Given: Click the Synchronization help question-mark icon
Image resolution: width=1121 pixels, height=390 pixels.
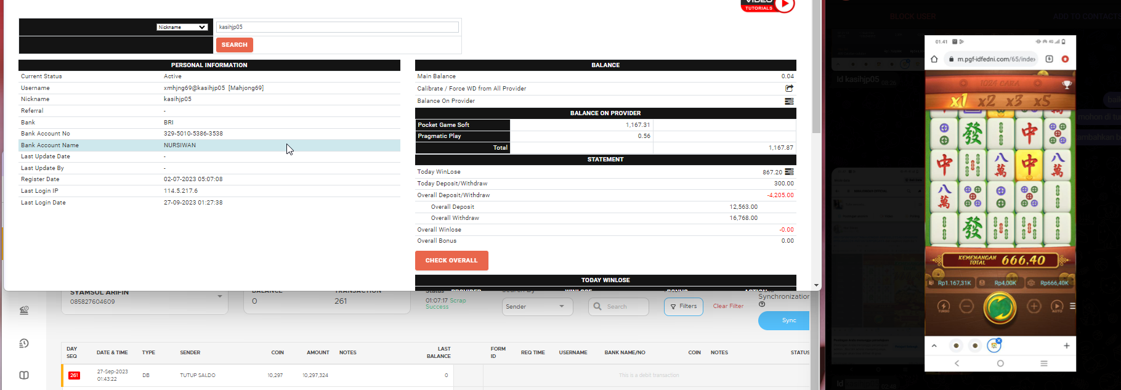Looking at the screenshot, I should [x=762, y=304].
